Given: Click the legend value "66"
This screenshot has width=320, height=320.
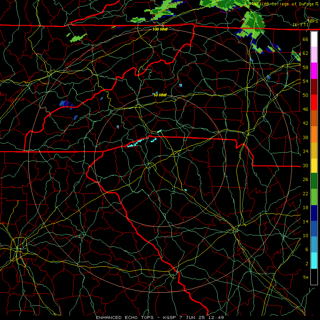Looking at the screenshot, I should pyautogui.click(x=305, y=39).
